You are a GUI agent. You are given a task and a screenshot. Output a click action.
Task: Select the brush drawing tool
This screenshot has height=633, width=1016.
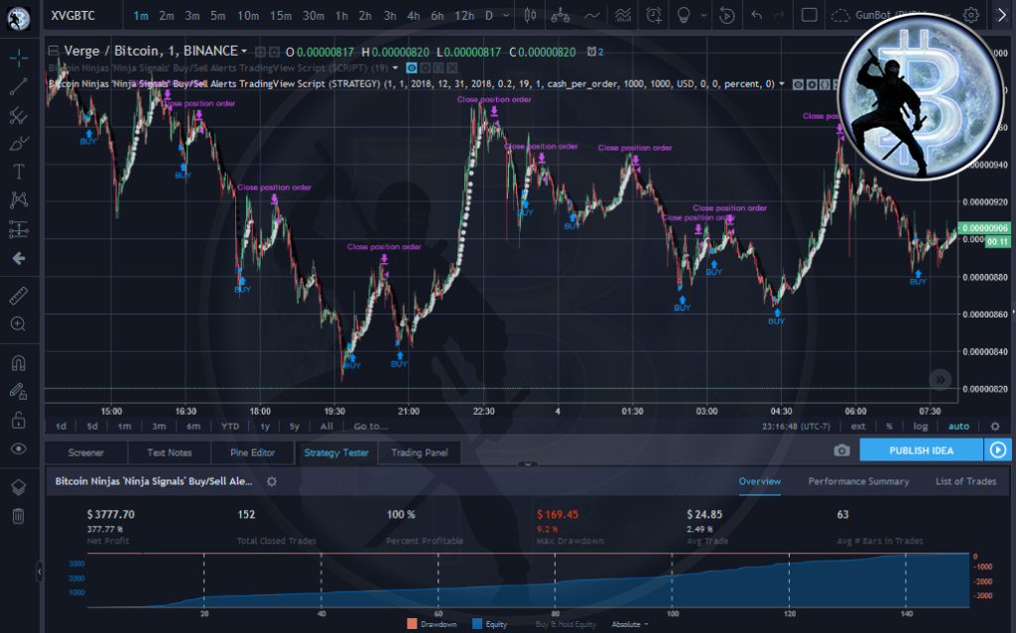(x=19, y=144)
